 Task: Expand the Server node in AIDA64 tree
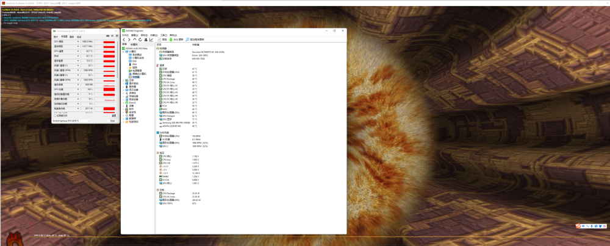(x=123, y=86)
